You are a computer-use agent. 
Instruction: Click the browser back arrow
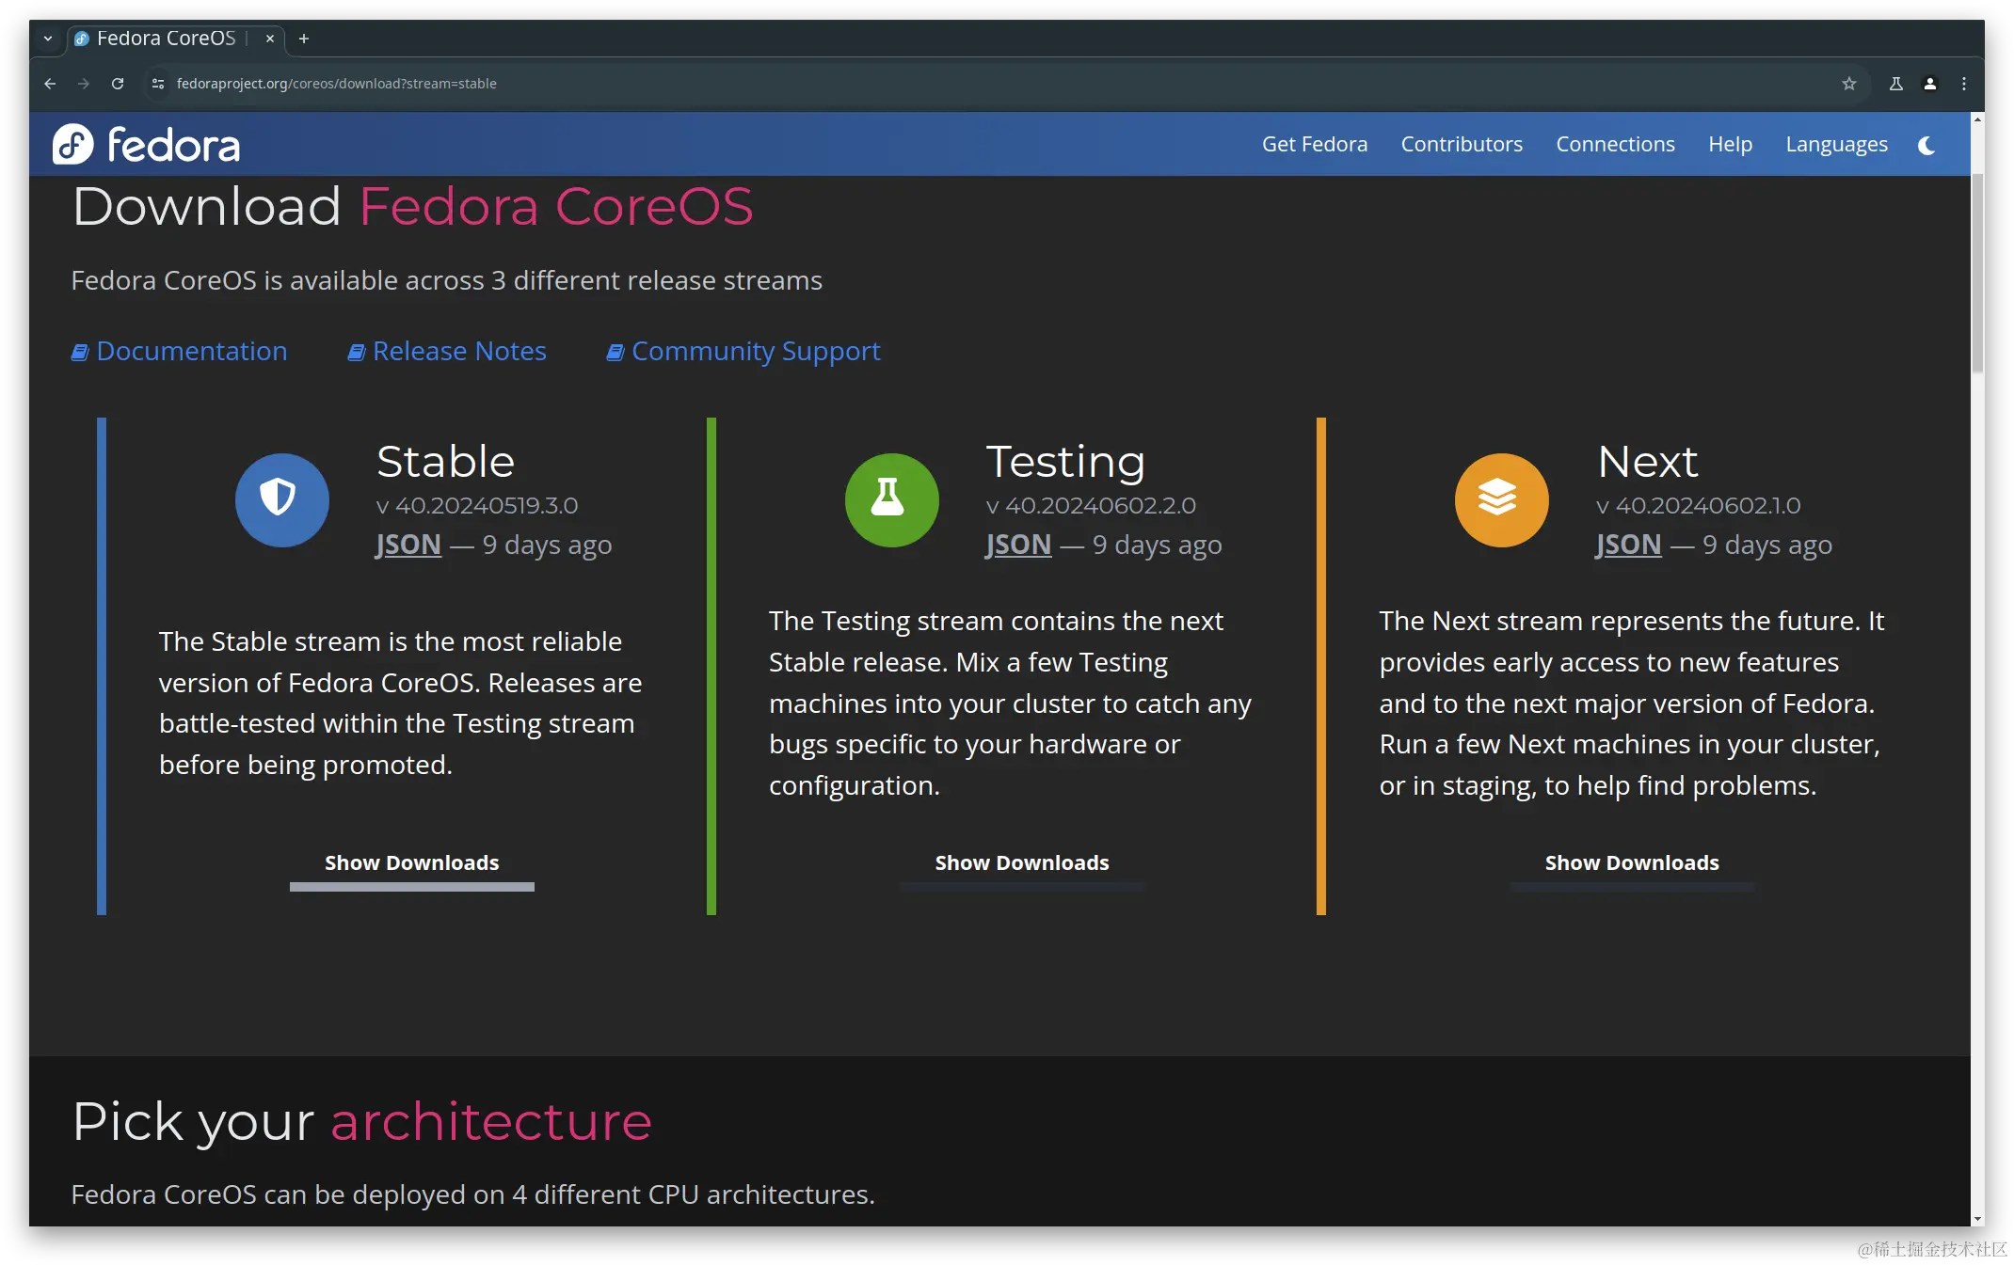pyautogui.click(x=50, y=84)
